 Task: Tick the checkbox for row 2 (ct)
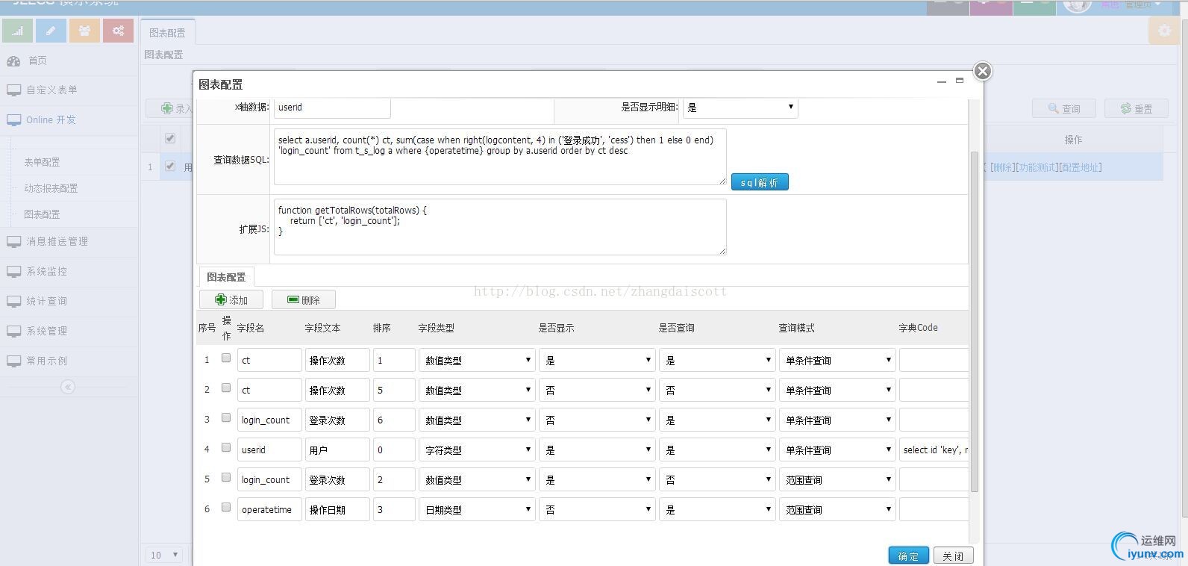226,388
